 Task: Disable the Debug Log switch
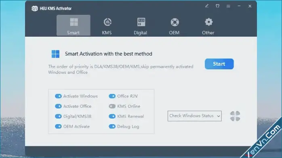tap(112, 127)
